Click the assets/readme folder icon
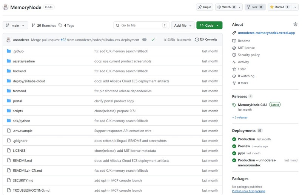The image size is (302, 195). (9, 61)
